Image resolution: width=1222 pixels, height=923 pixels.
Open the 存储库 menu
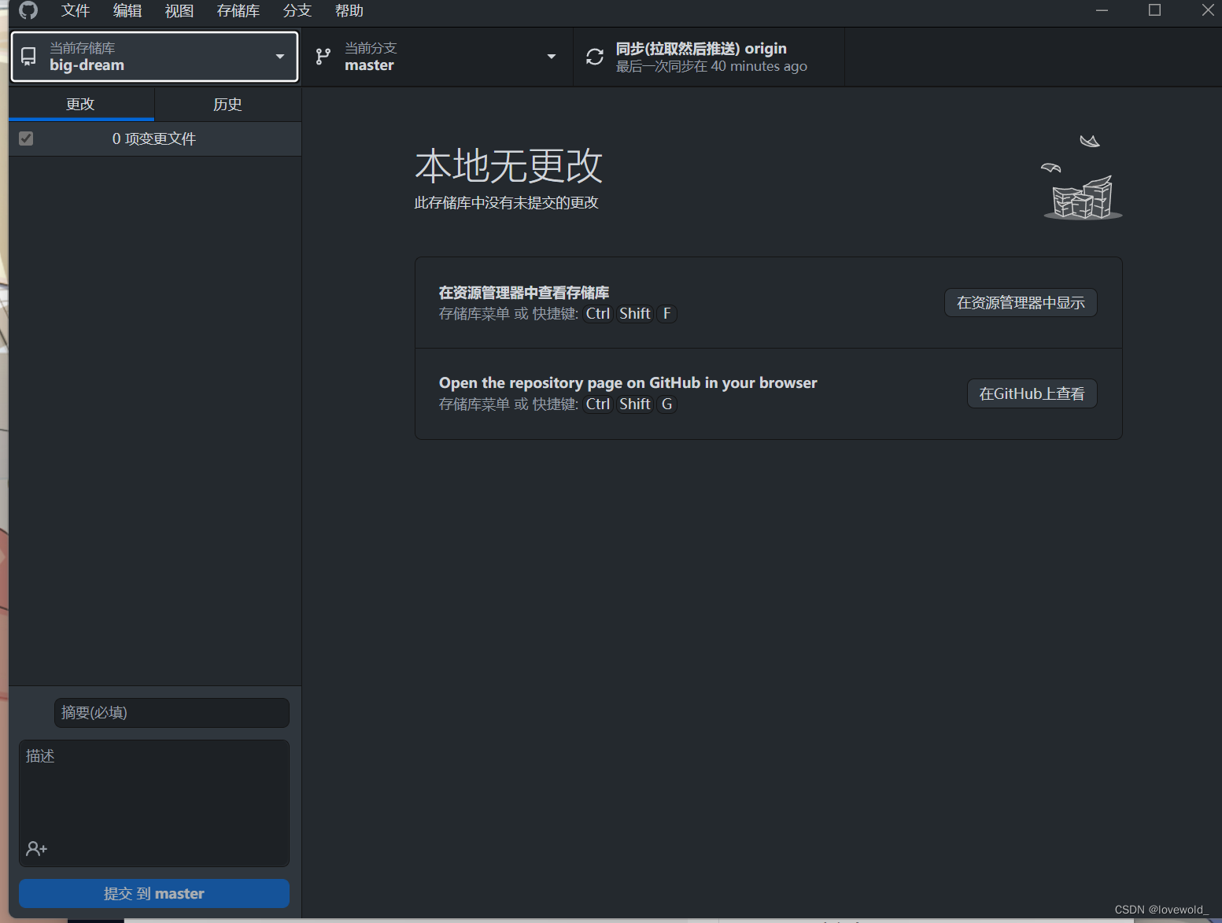point(238,11)
